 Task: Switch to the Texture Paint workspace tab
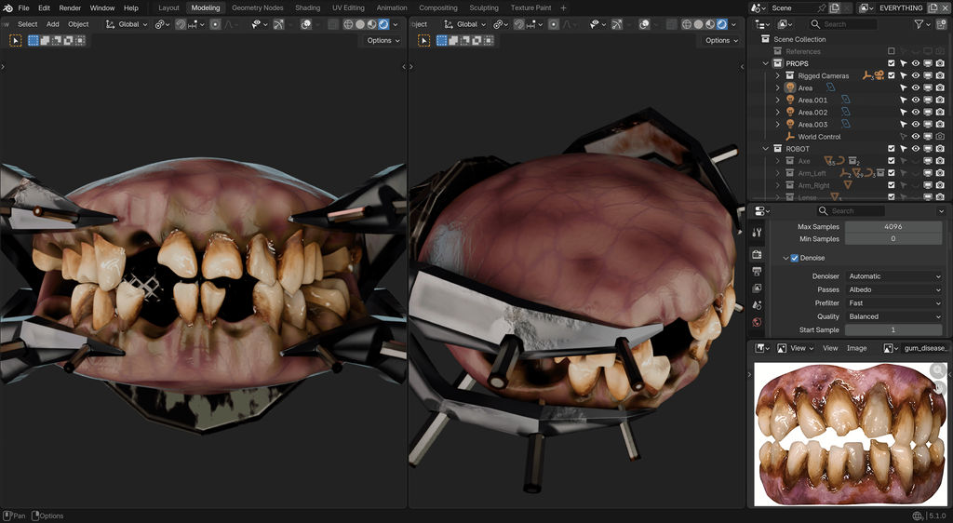pos(530,7)
